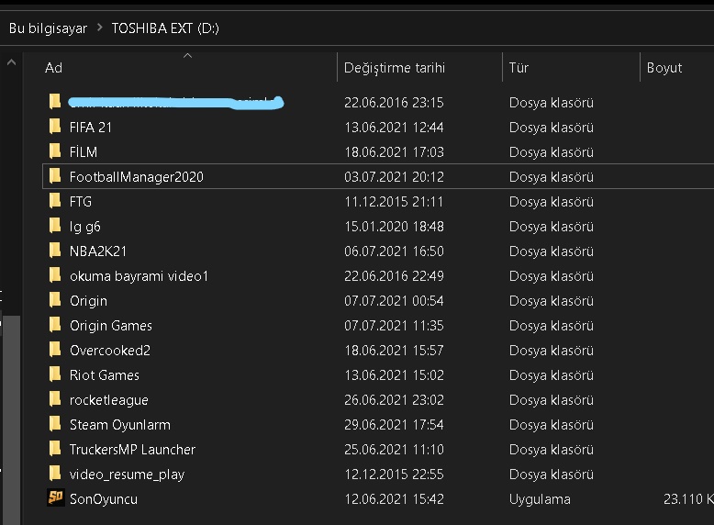Viewport: 714px width, 525px height.
Task: Click the okuma bayrami video1 folder icon
Action: tap(55, 274)
